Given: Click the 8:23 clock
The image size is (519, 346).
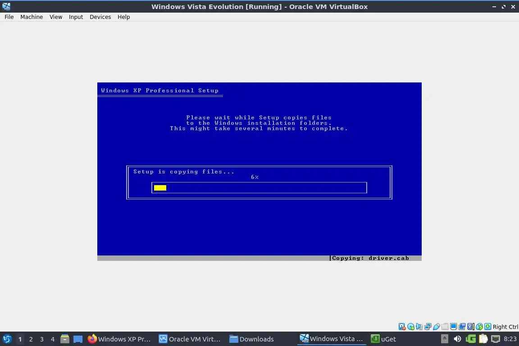Looking at the screenshot, I should 510,339.
